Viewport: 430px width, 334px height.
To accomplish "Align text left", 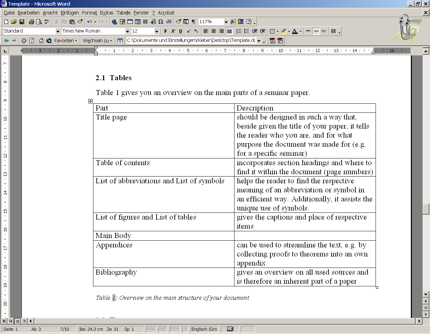I will [x=206, y=31].
